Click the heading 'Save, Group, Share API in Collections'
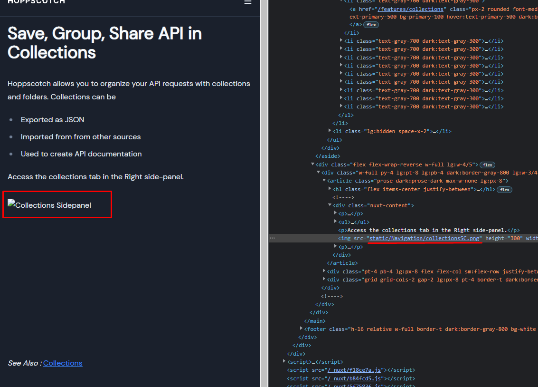This screenshot has height=387, width=538. click(104, 43)
